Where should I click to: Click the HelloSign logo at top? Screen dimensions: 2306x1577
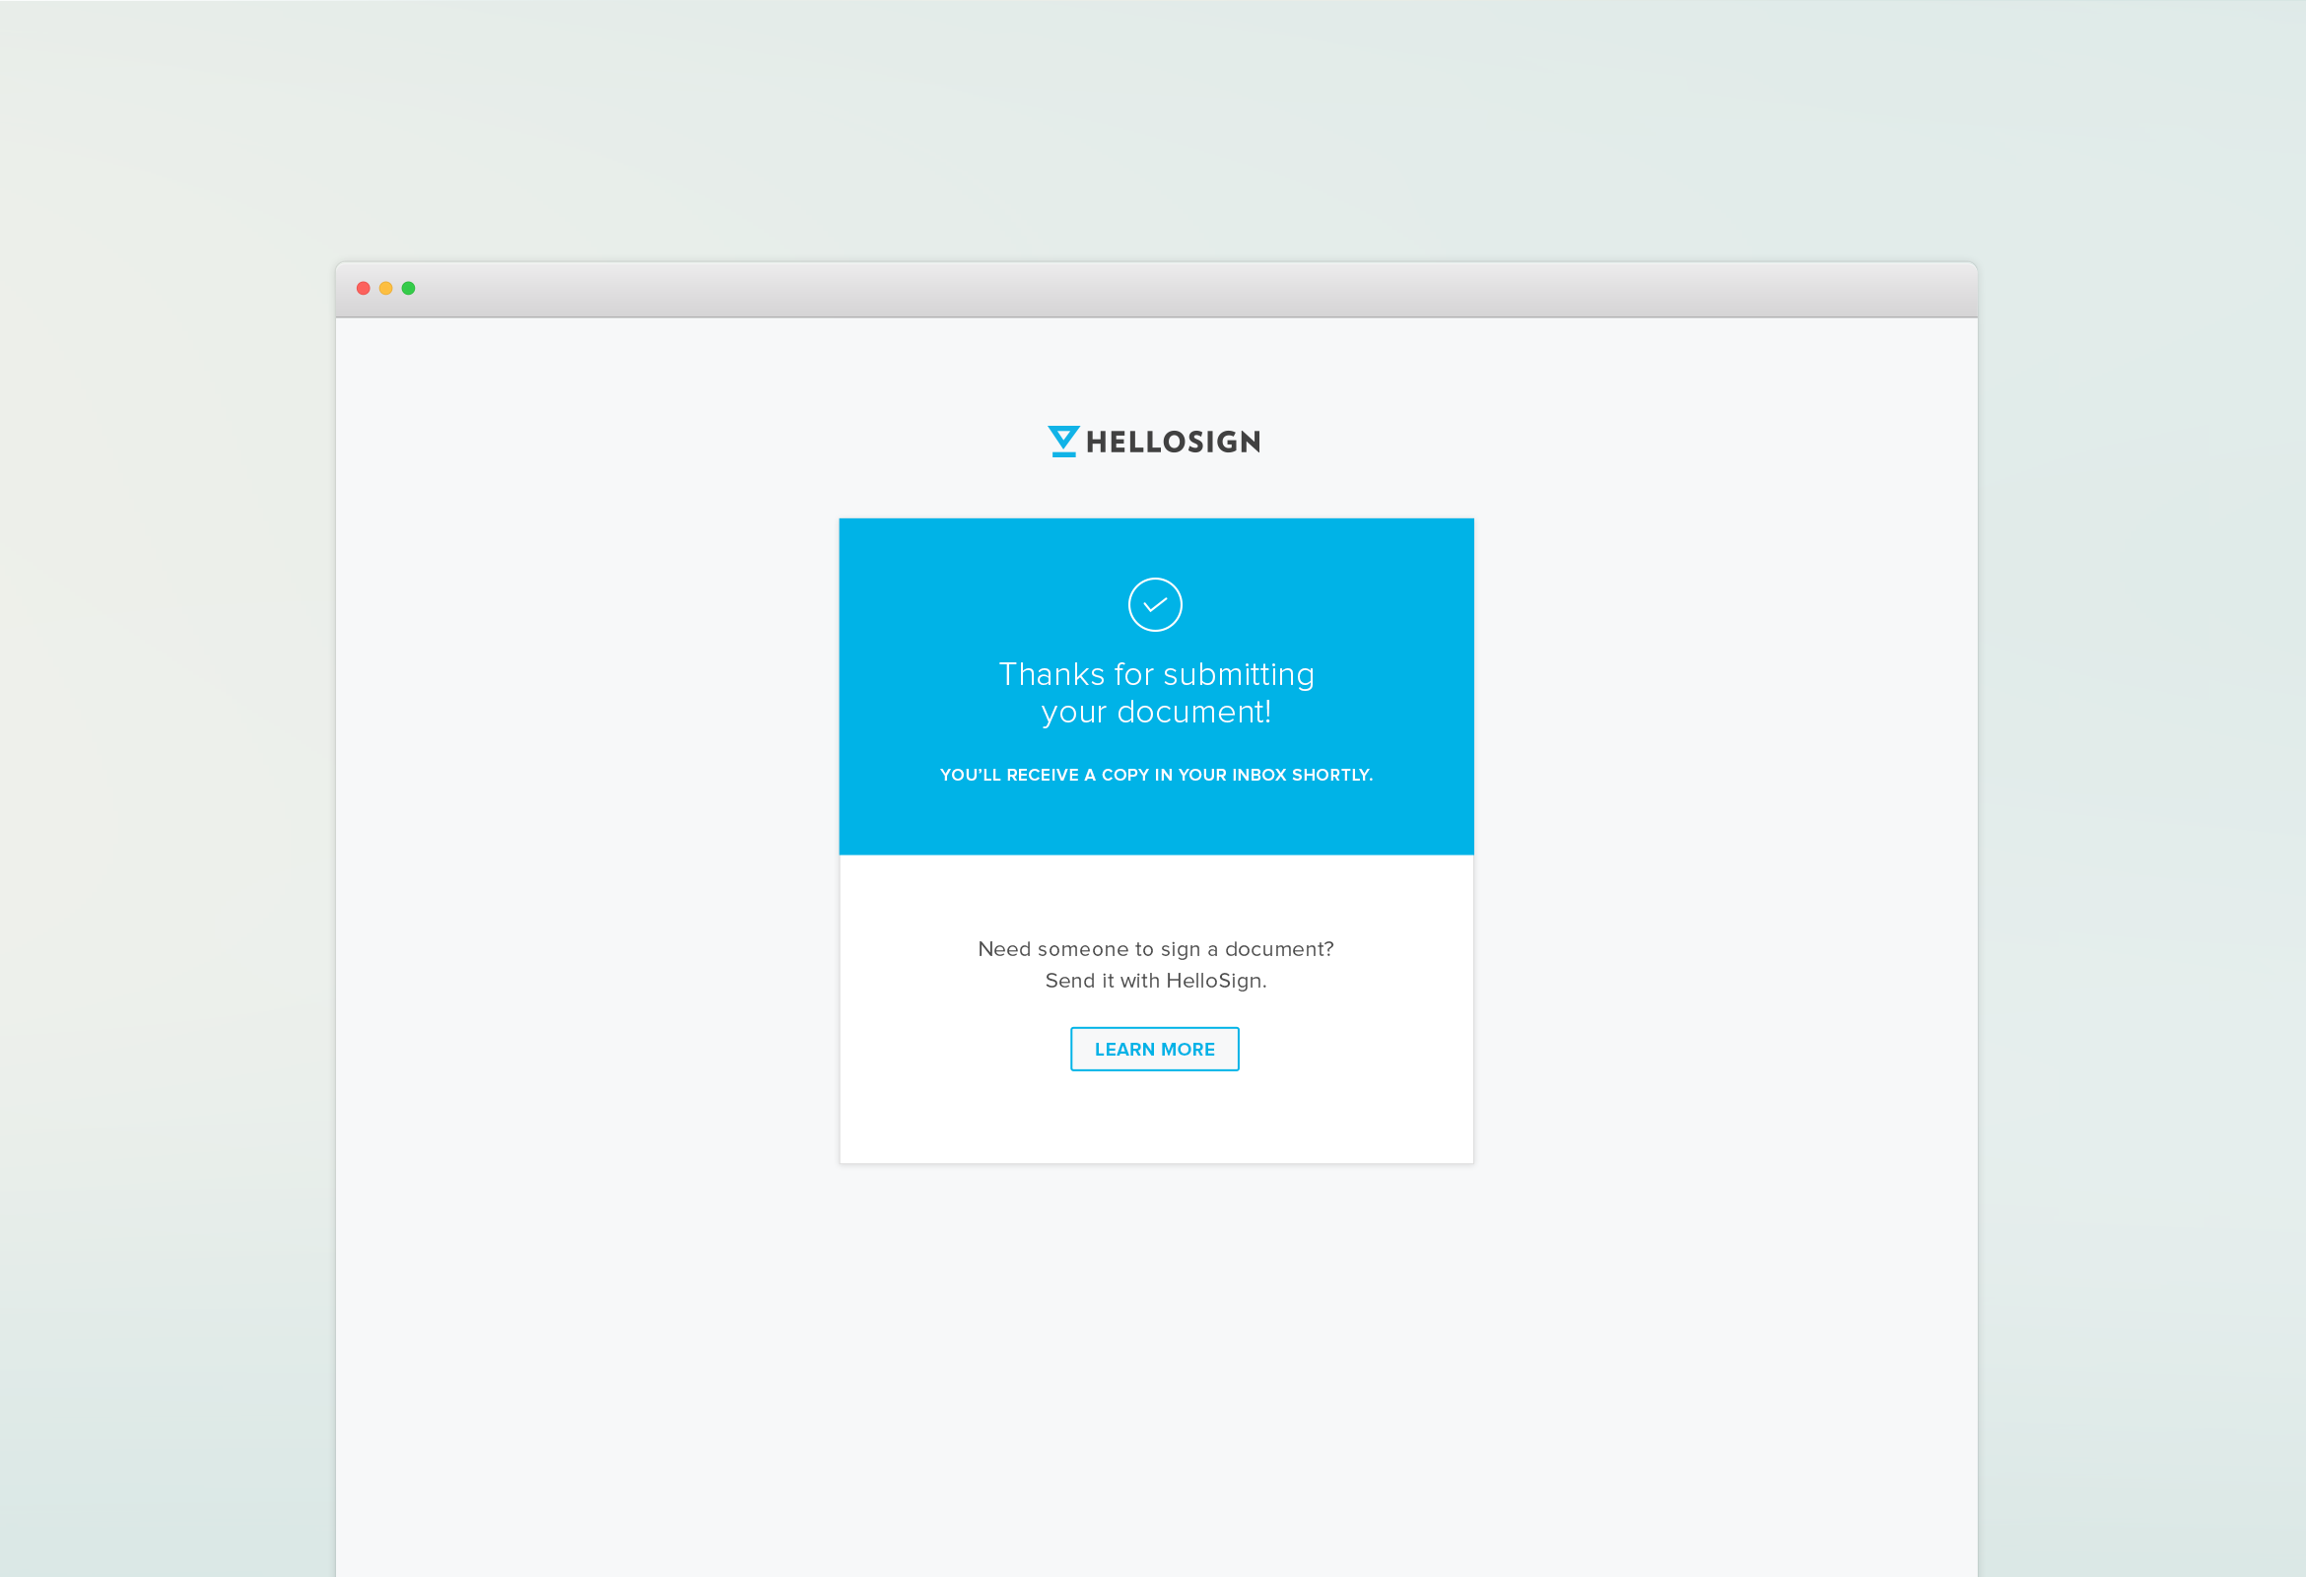point(1154,442)
